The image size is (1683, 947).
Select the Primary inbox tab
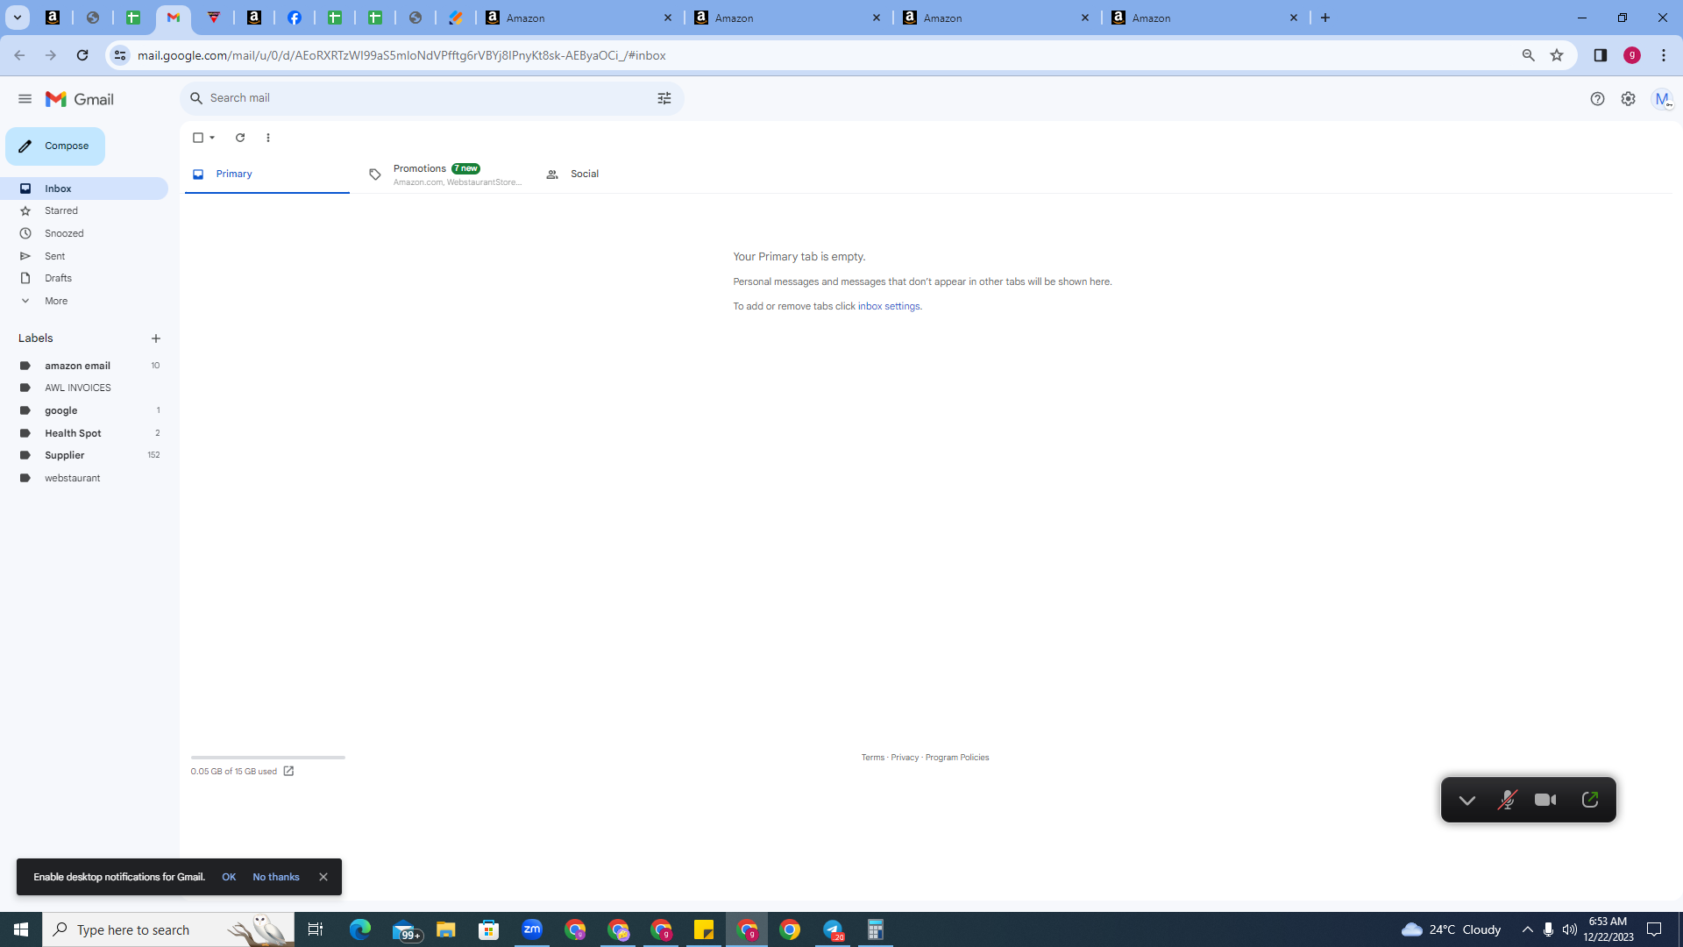pyautogui.click(x=266, y=174)
